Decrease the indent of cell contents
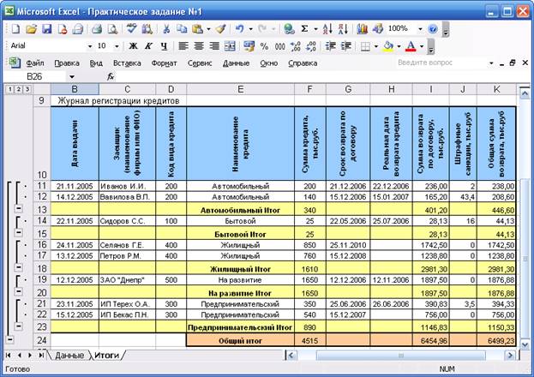Image resolution: width=534 pixels, height=377 pixels. 330,46
